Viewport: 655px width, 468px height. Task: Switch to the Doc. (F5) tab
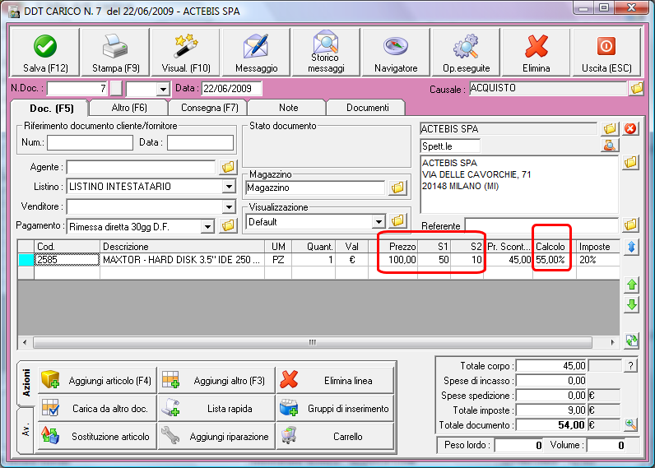point(52,109)
